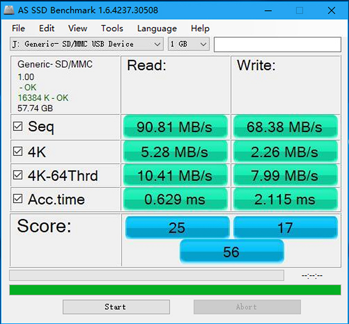This screenshot has height=324, width=349.
Task: Open the Help menu
Action: (200, 28)
